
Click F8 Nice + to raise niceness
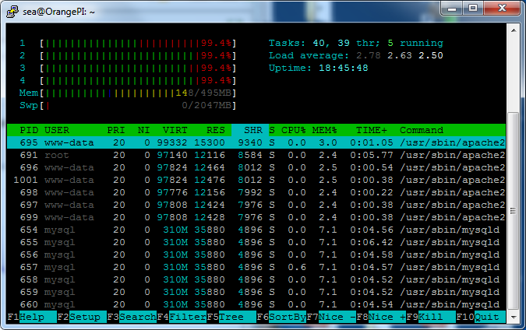[381, 317]
